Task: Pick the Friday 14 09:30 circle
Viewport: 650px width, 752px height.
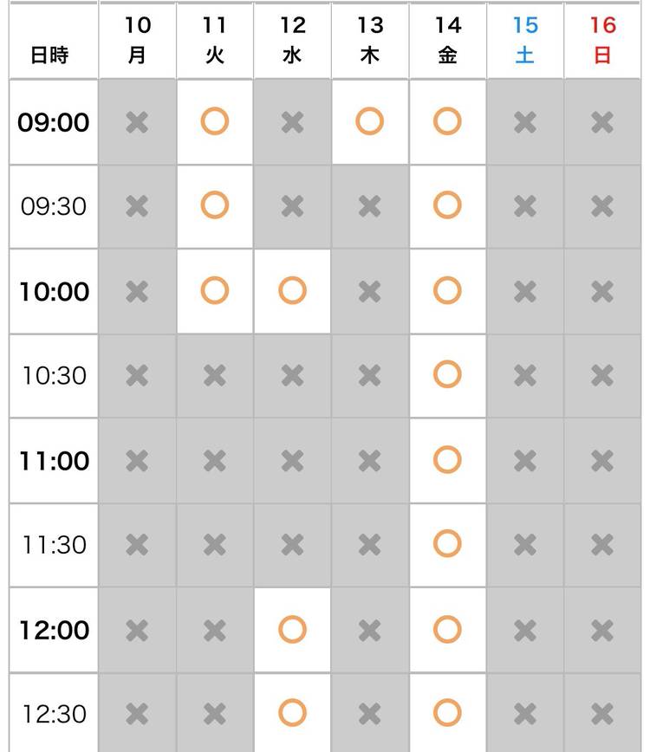Action: 447,205
